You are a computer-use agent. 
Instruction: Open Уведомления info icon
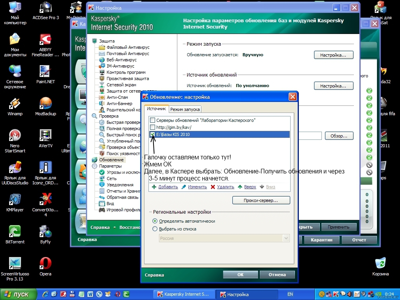[102, 185]
